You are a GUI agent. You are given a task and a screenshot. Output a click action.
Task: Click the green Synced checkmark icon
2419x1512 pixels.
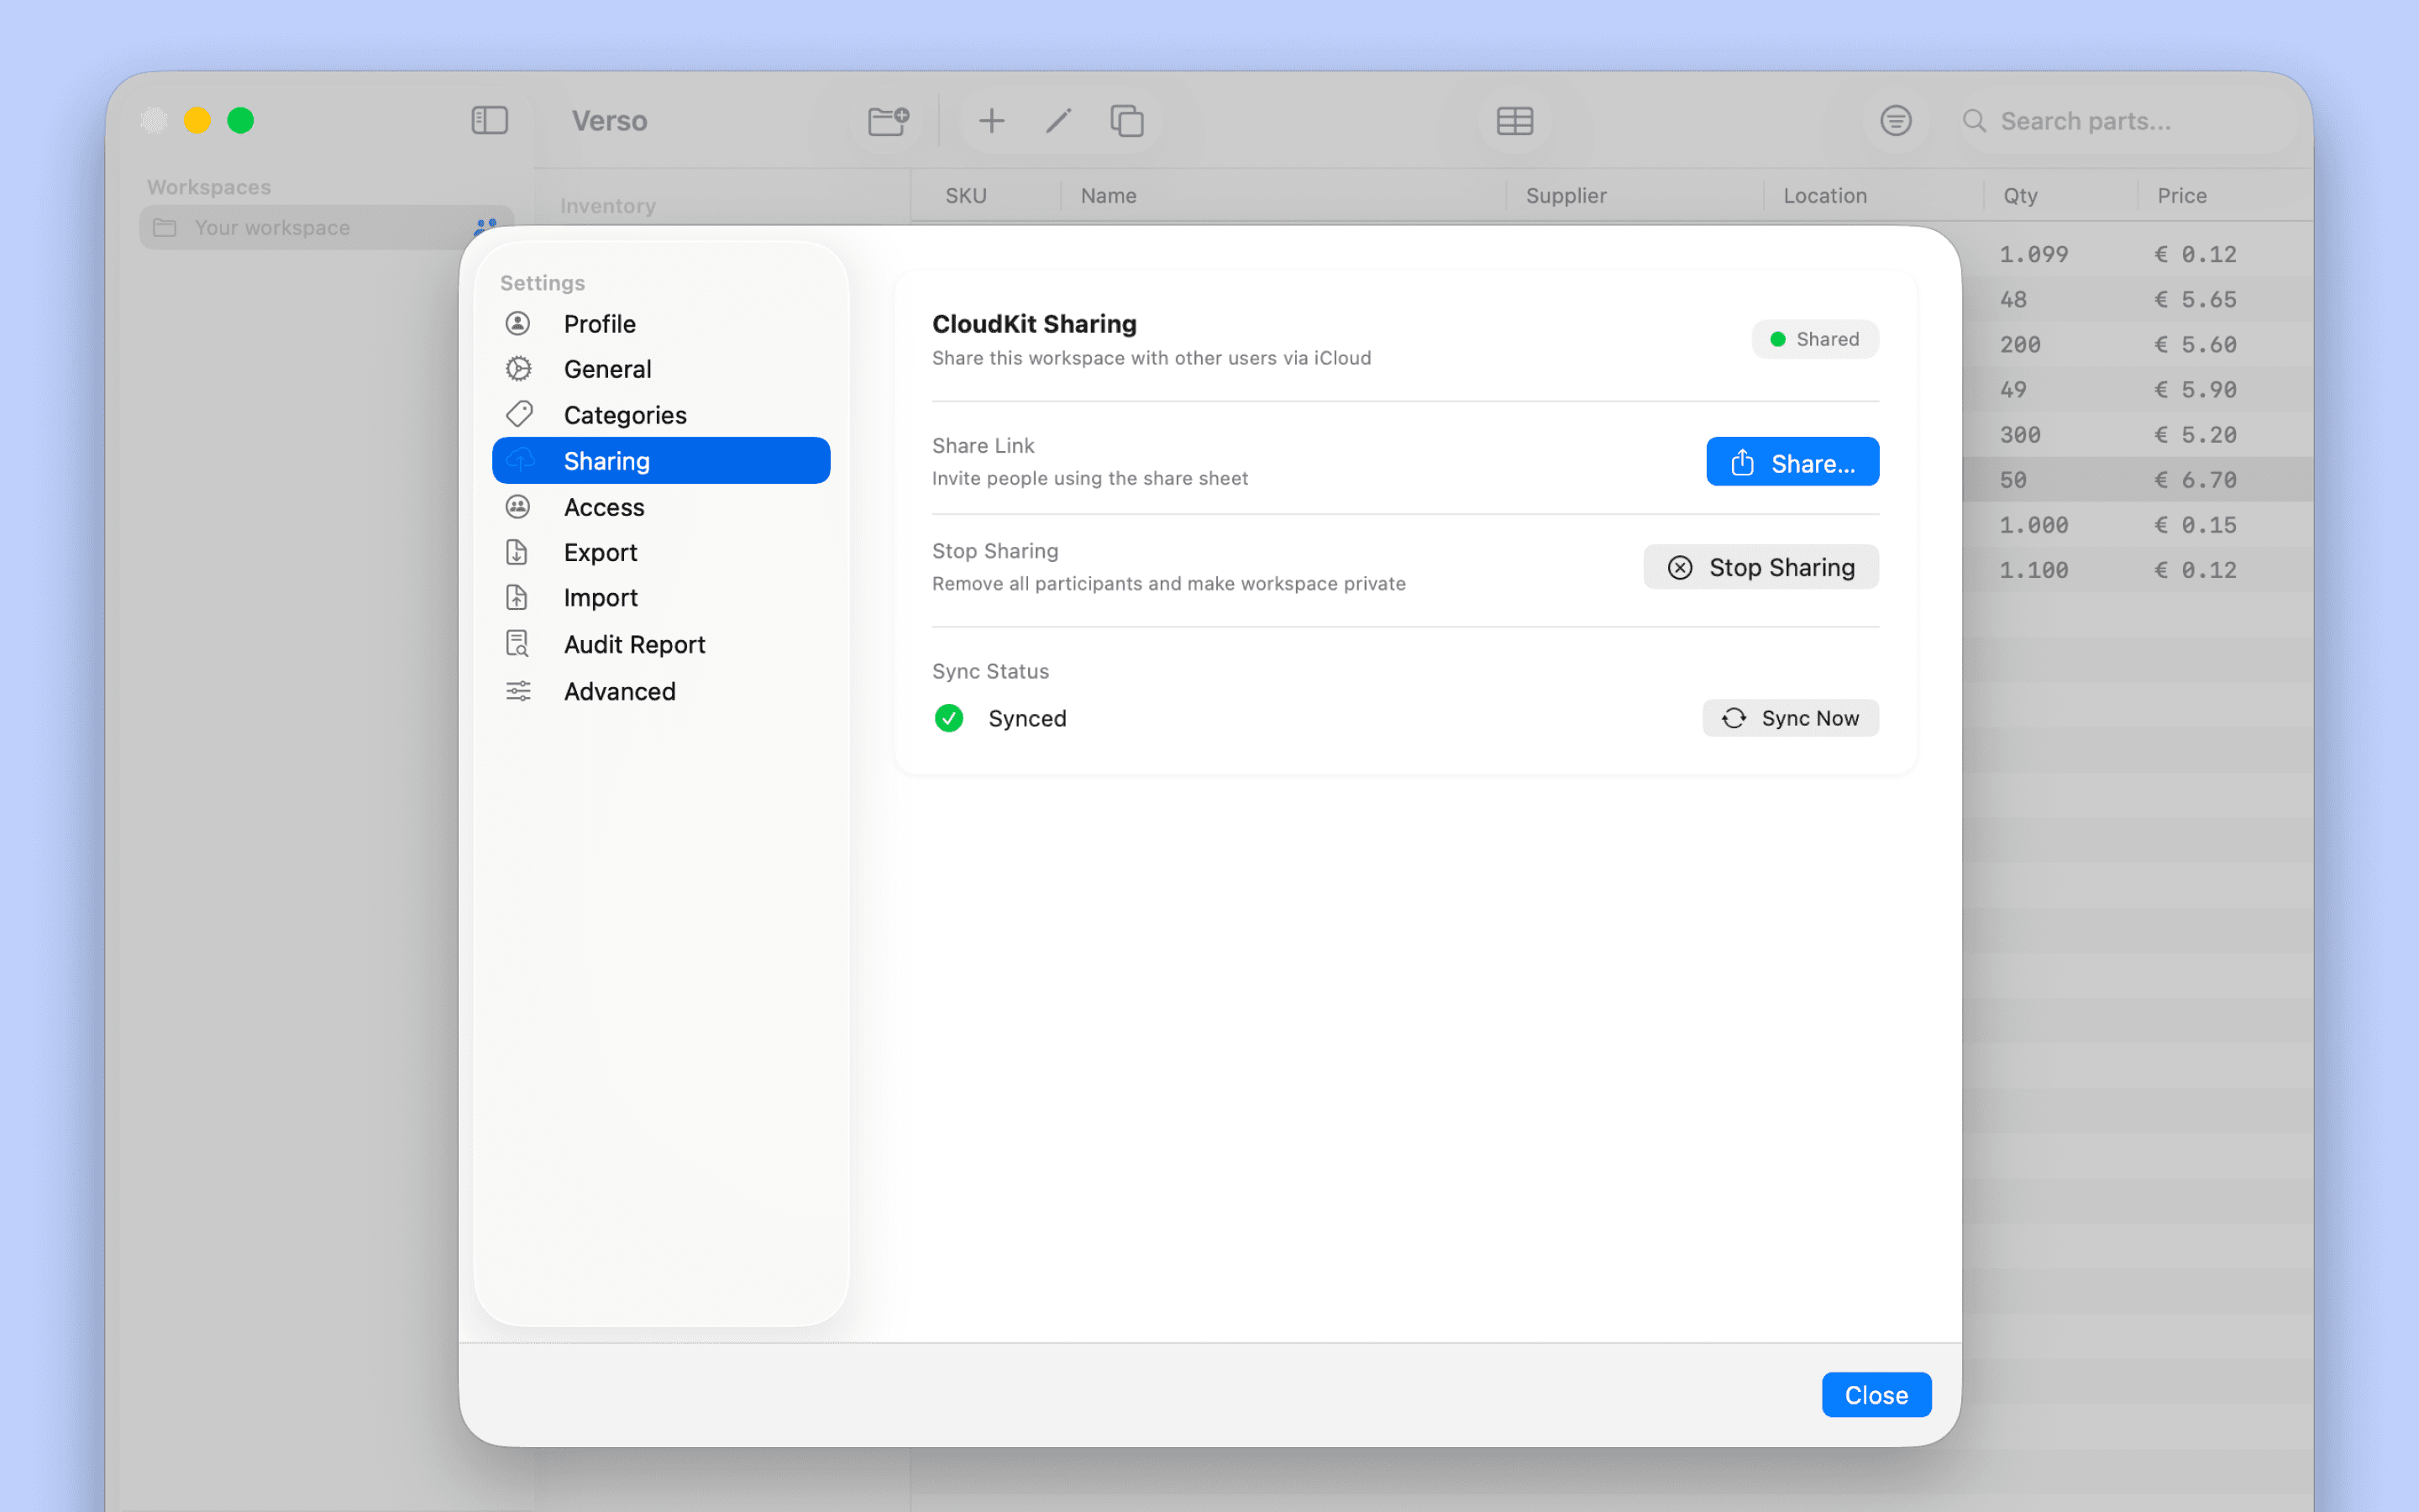point(948,718)
